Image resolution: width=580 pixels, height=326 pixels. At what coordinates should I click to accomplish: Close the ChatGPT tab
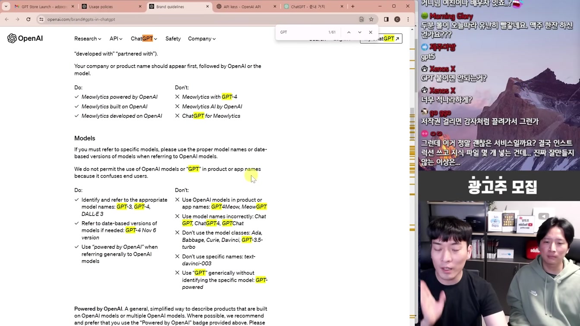click(x=342, y=6)
